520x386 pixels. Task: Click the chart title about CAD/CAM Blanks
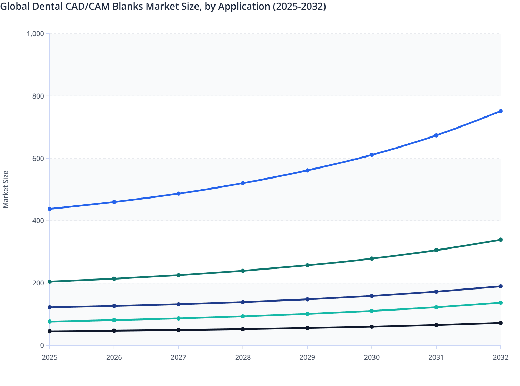pos(163,7)
